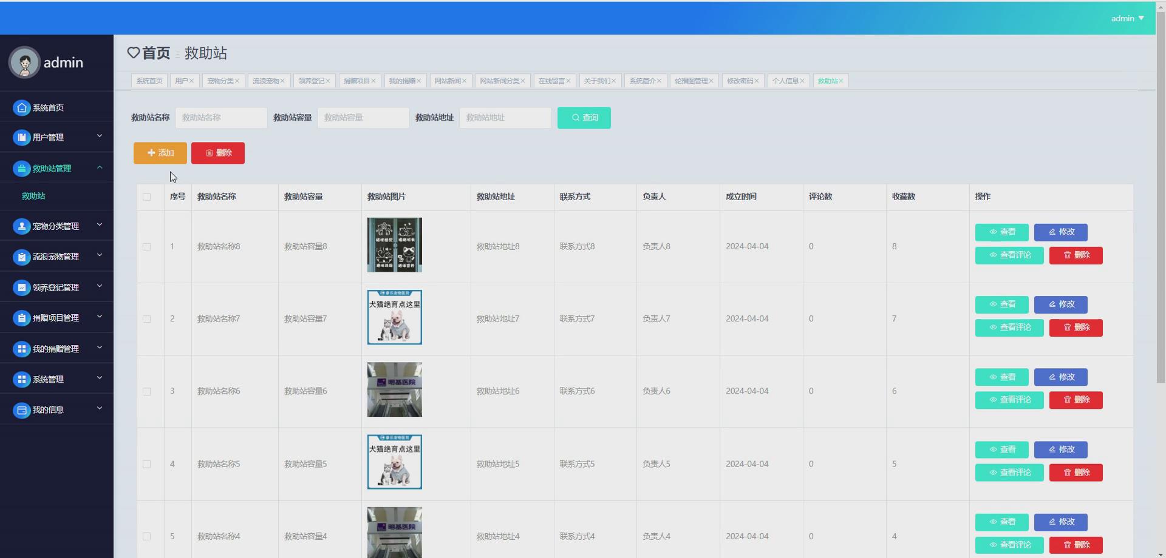The height and width of the screenshot is (558, 1166).
Task: Select the 救助站 submenu item in the sidebar
Action: click(x=33, y=196)
